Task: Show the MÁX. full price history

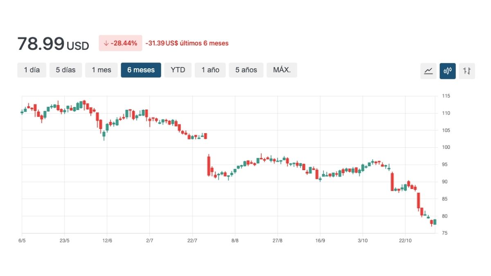Action: pos(282,70)
